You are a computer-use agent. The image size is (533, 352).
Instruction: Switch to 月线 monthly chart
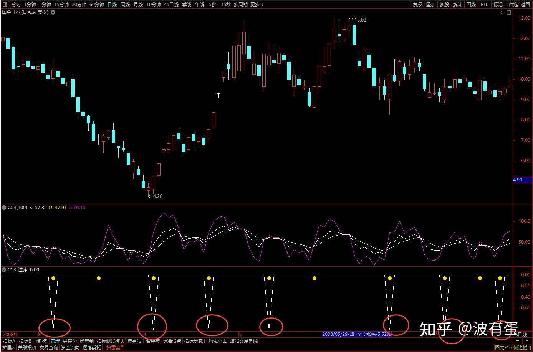tap(138, 5)
